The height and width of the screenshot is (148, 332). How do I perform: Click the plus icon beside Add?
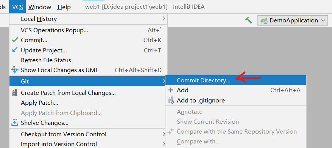pos(171,90)
